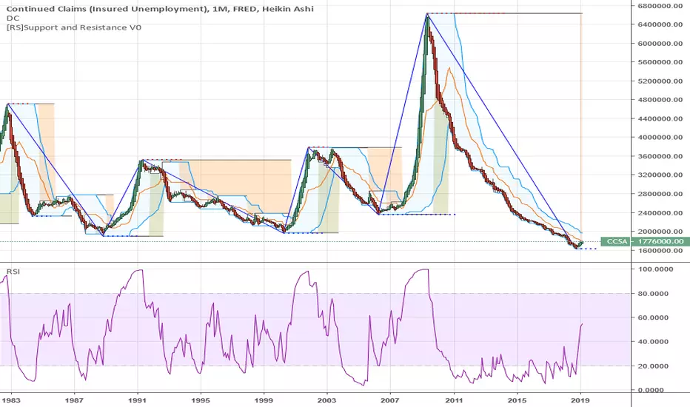690x407 pixels.
Task: Click the 4400000.00 price axis label
Action: pos(660,118)
